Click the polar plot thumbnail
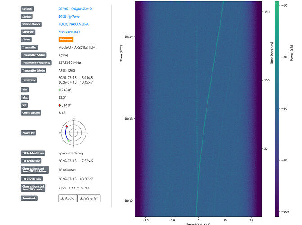The height and width of the screenshot is (225, 302). pos(73,133)
